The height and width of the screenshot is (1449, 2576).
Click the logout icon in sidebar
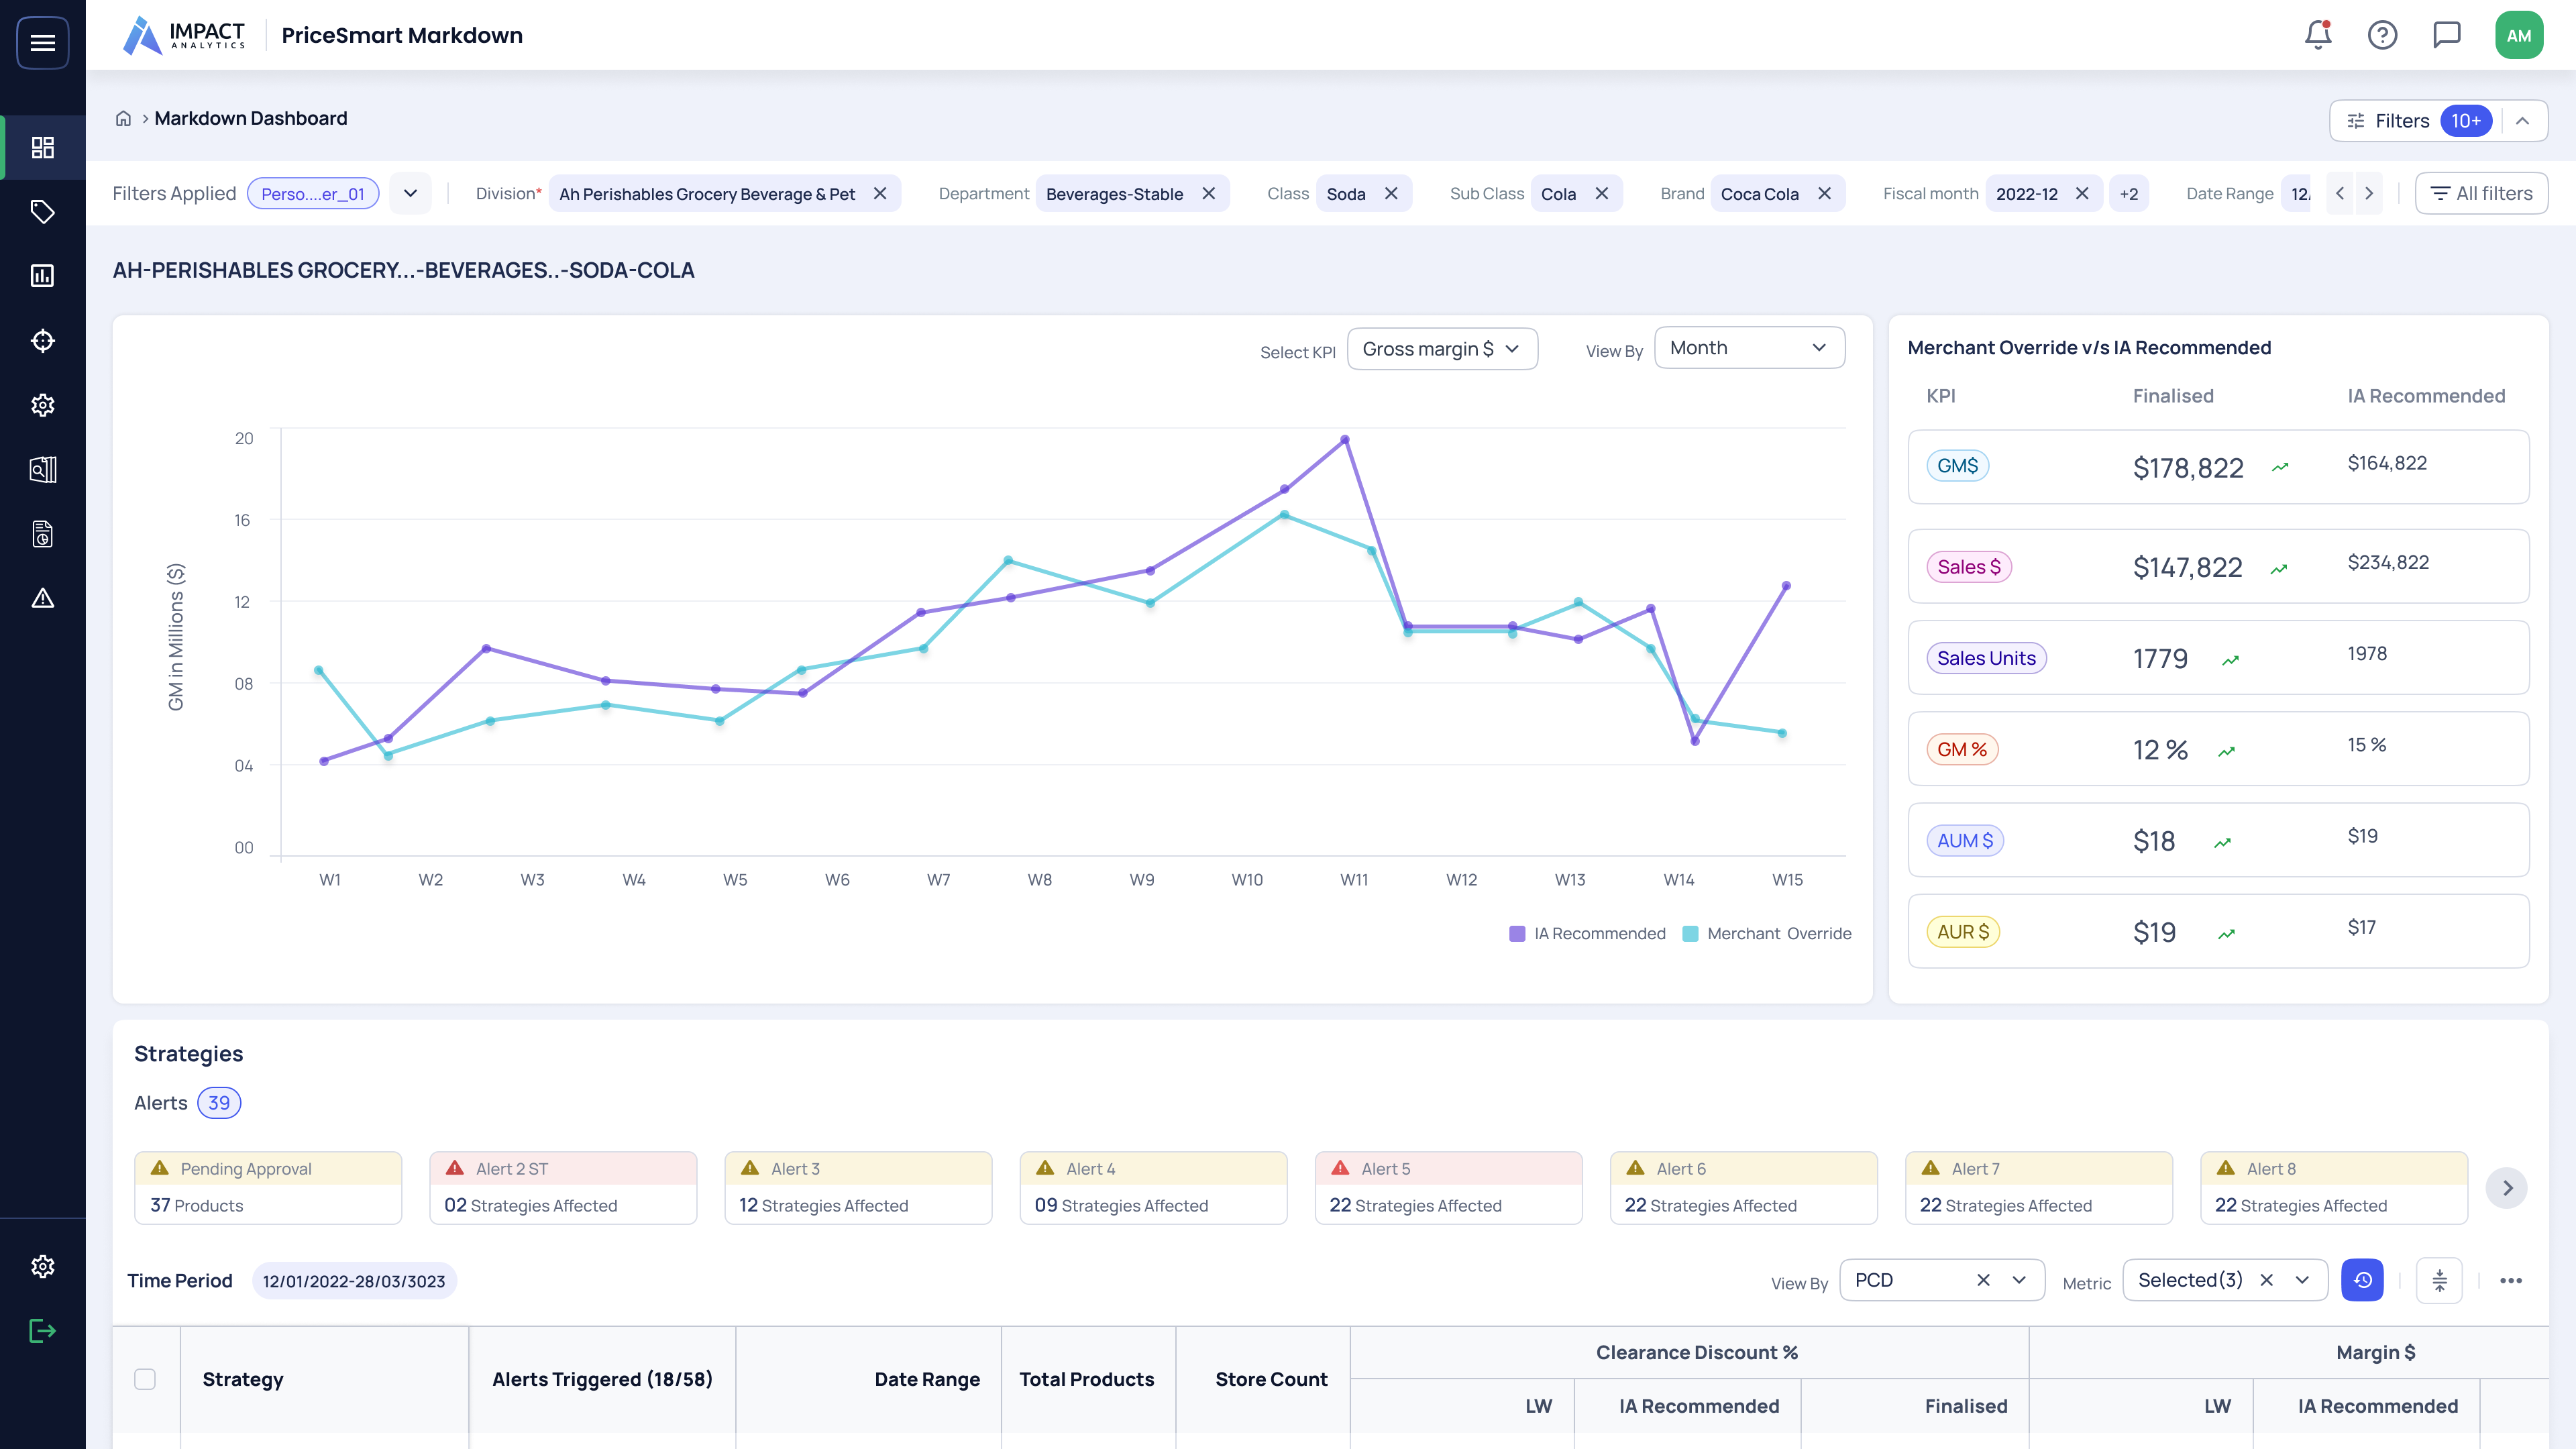tap(42, 1331)
